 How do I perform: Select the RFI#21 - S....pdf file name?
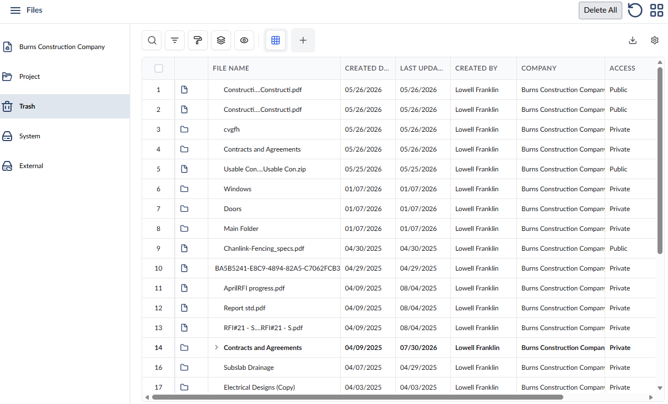click(263, 328)
